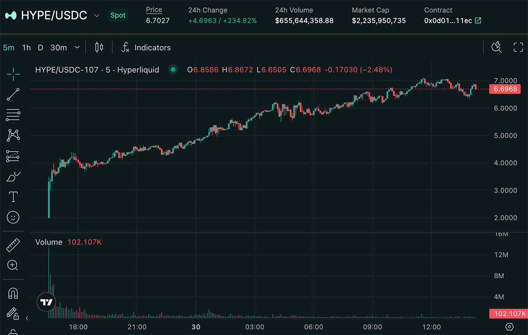The height and width of the screenshot is (335, 528).
Task: Click the 24h Volume value $655,644,358.88
Action: pyautogui.click(x=304, y=21)
